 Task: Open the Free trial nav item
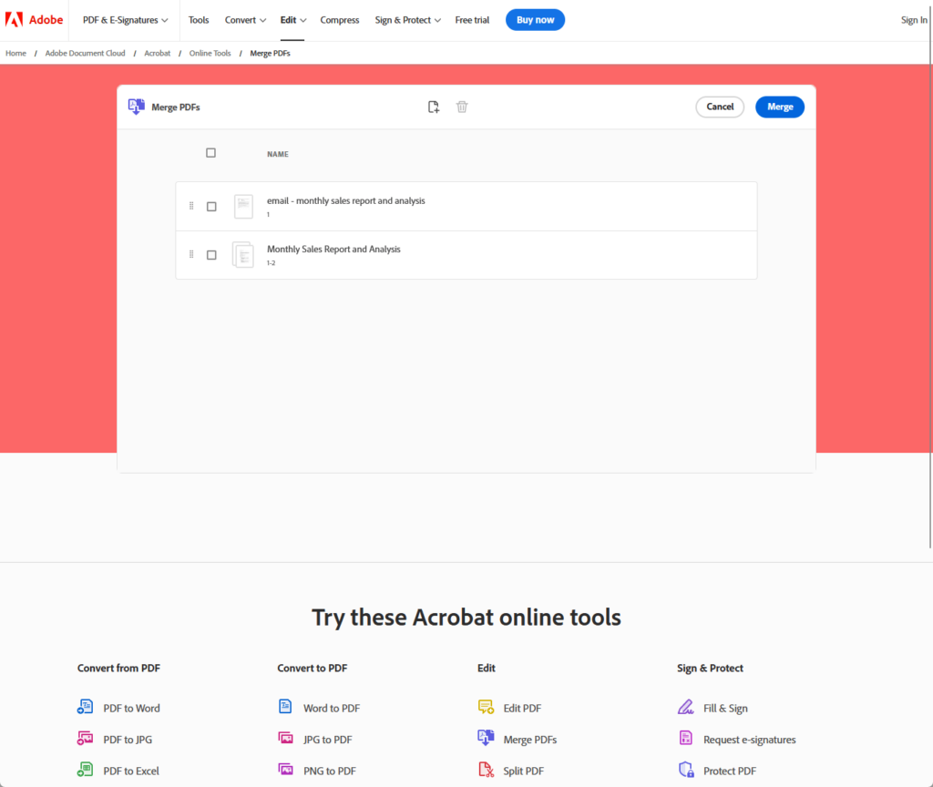click(472, 20)
